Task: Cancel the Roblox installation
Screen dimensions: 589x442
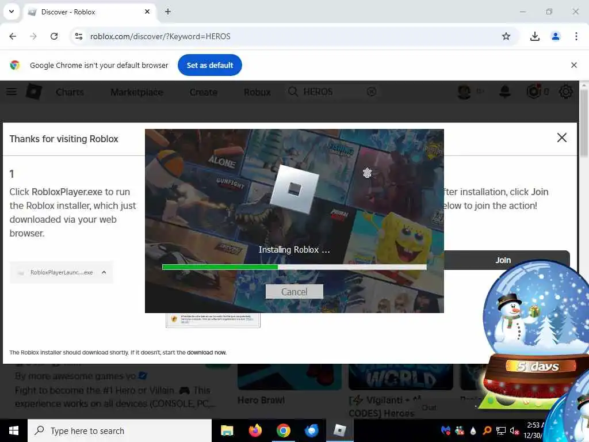Action: coord(294,292)
